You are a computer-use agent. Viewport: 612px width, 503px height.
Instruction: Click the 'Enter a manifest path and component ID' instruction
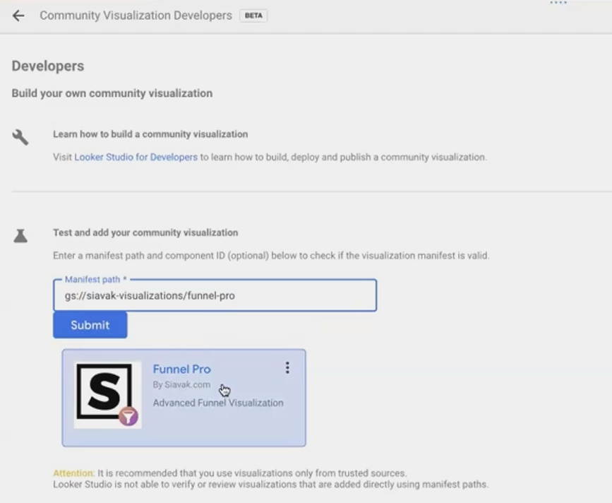tap(271, 256)
